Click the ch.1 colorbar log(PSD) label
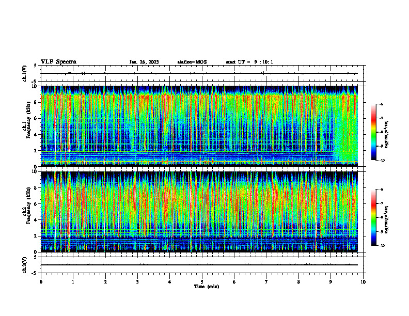Screen dimensions: 409x316 coord(387,134)
